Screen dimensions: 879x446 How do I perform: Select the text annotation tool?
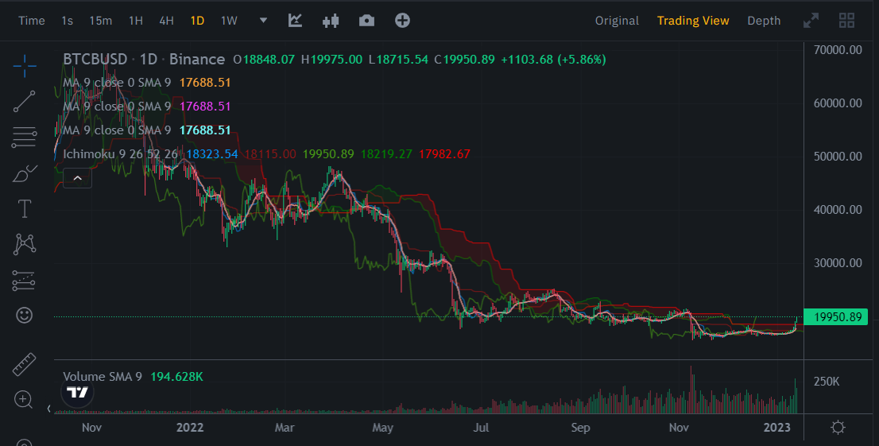tap(25, 209)
